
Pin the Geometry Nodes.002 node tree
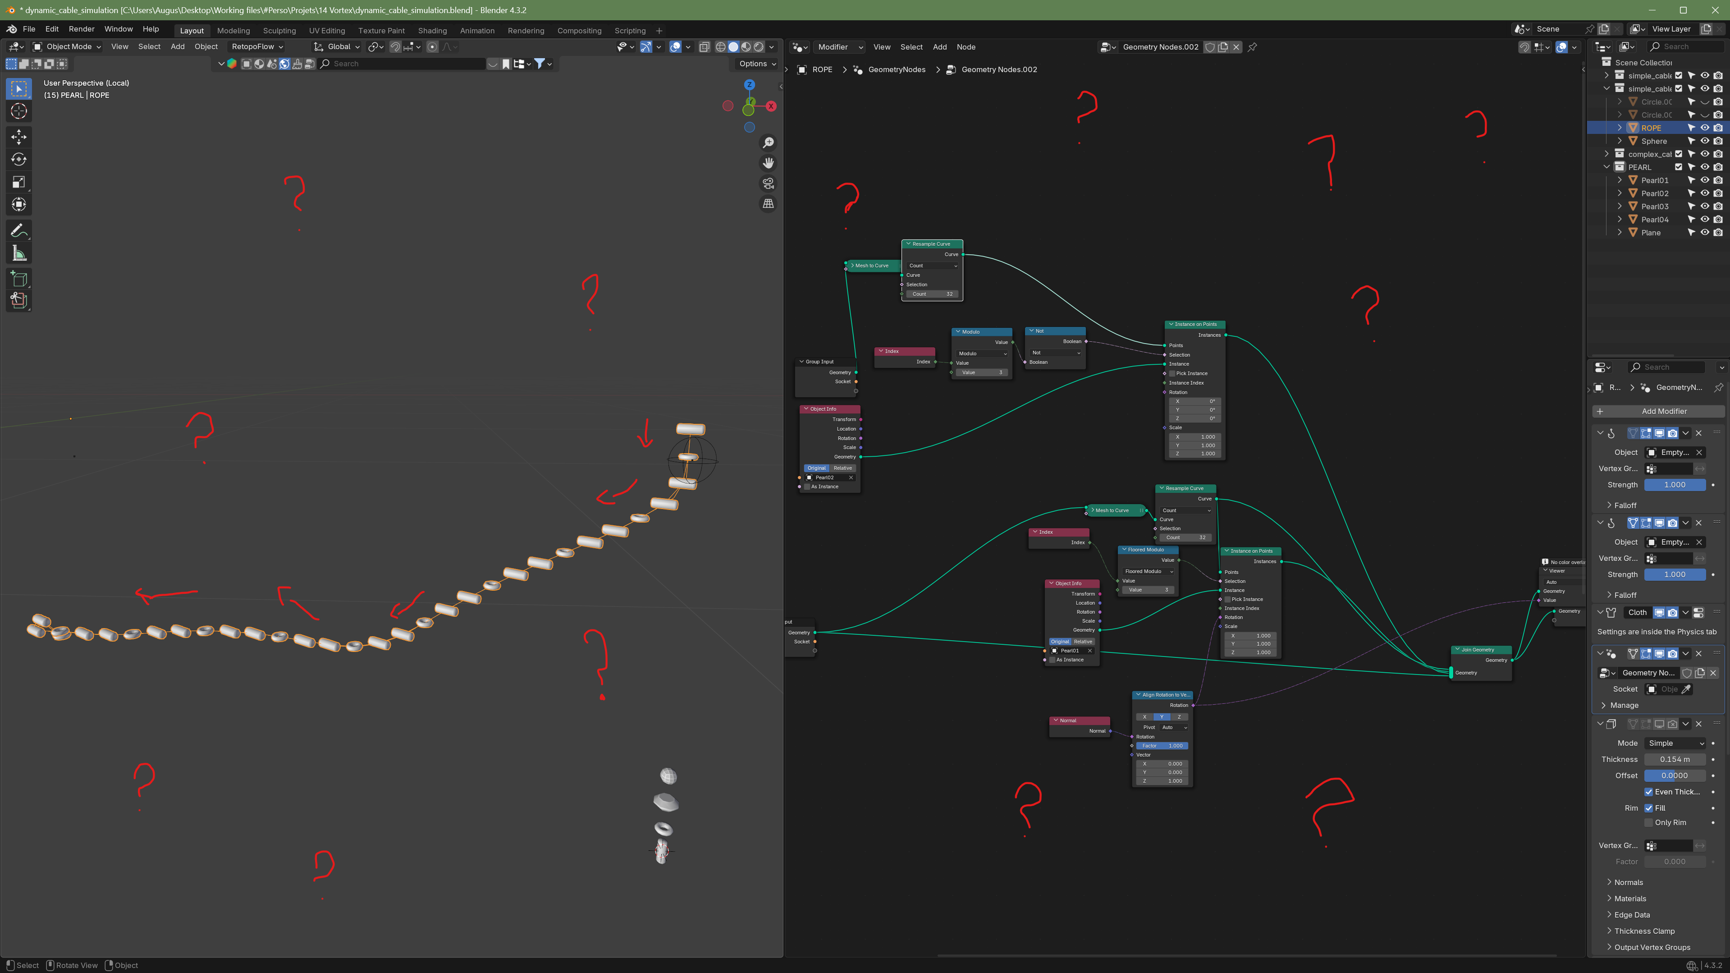[1253, 47]
